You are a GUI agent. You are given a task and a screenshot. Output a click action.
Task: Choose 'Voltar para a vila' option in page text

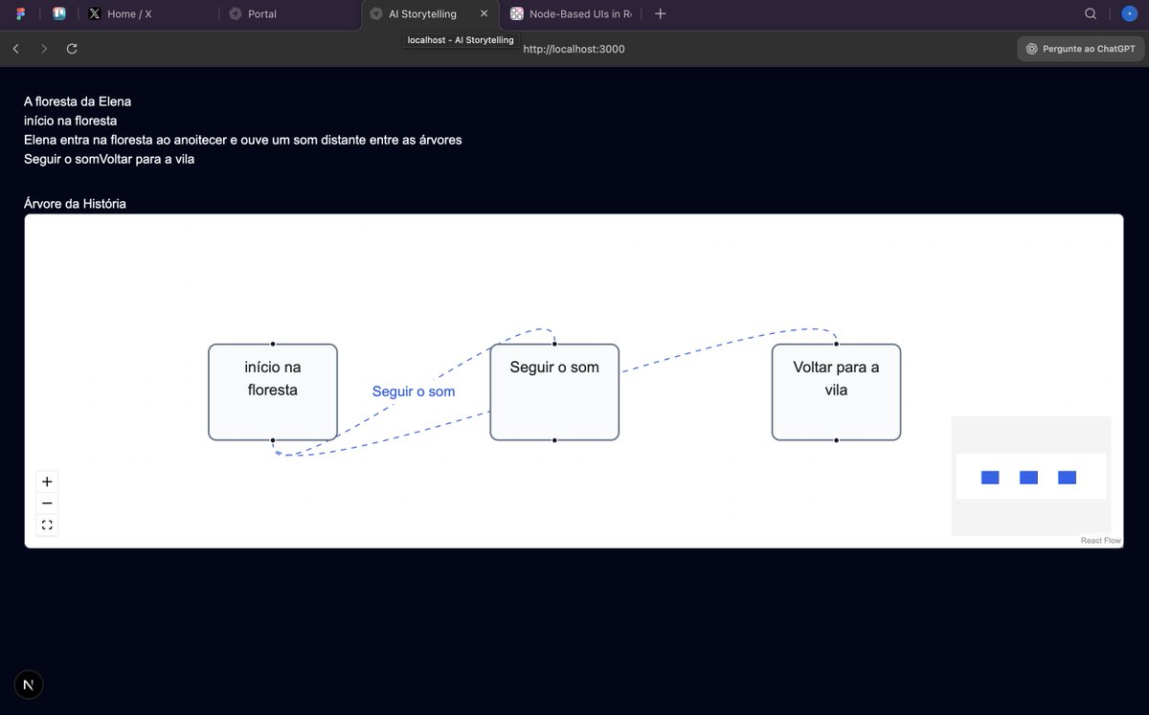(x=147, y=159)
